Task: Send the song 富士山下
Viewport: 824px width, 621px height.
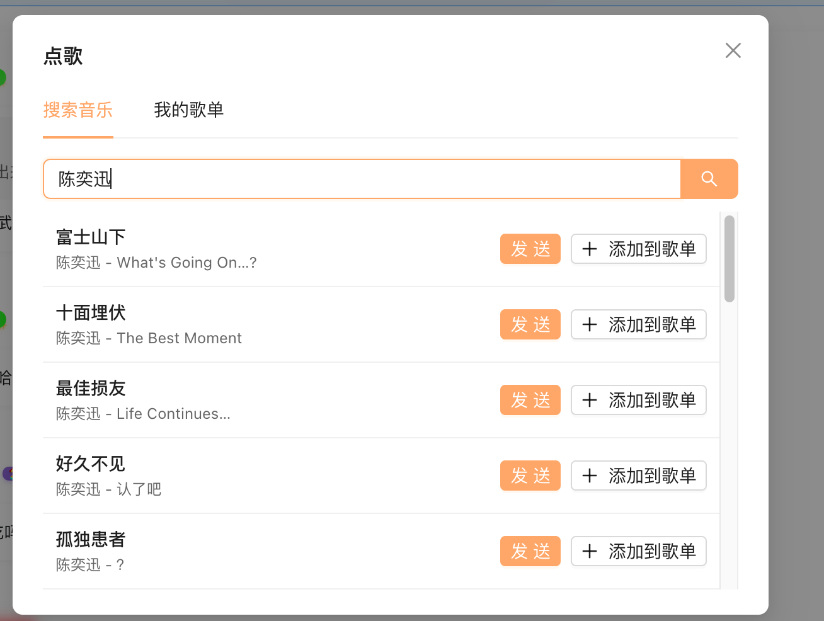Action: coord(530,249)
